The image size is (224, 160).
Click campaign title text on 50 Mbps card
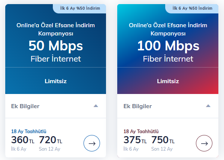pyautogui.click(x=56, y=29)
